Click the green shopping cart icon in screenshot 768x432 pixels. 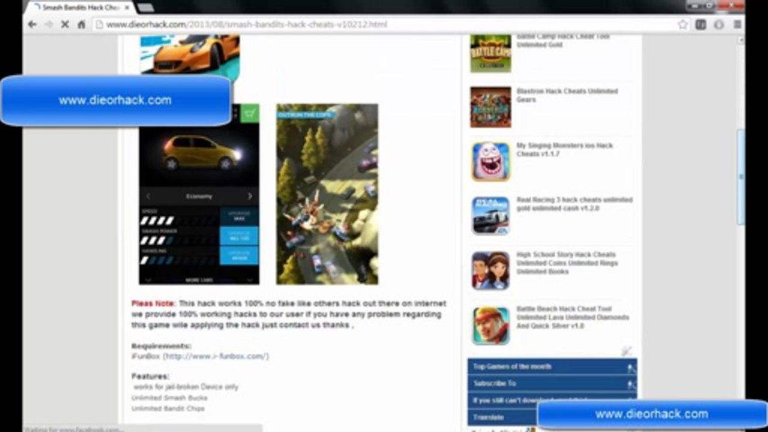pos(250,113)
